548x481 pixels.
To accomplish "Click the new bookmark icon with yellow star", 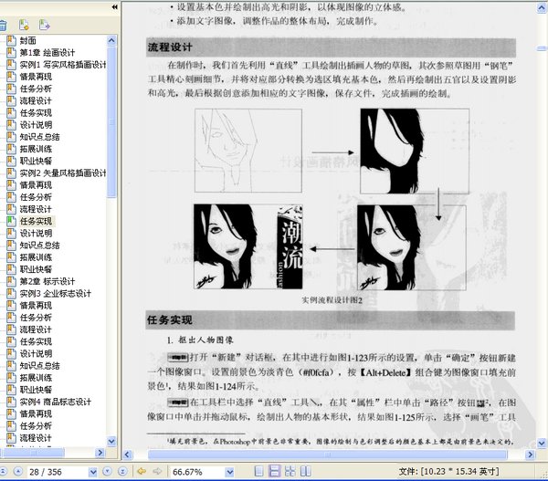I will click(24, 25).
